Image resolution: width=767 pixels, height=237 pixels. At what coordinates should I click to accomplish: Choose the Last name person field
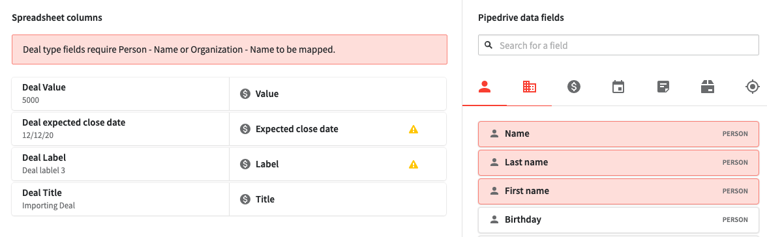618,162
